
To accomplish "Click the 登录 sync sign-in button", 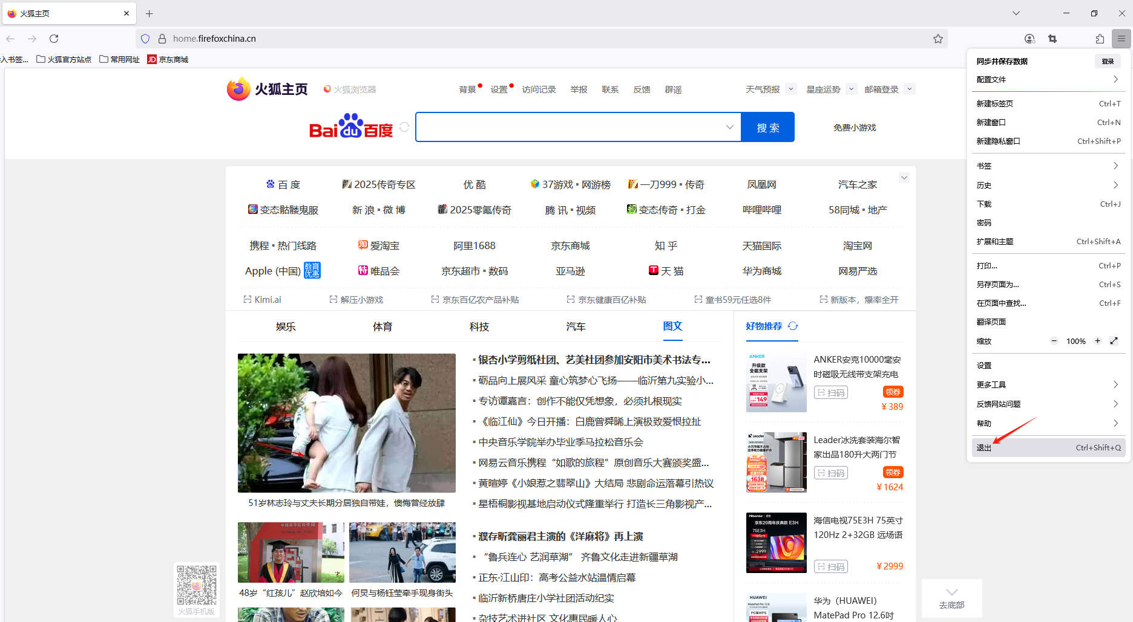I will [1108, 61].
